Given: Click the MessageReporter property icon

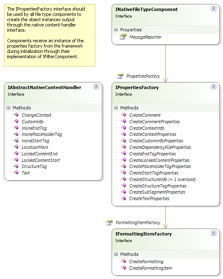Looking at the screenshot, I should click(123, 37).
